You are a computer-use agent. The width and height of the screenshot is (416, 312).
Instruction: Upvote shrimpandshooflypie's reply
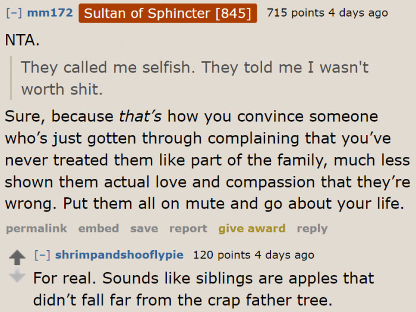pyautogui.click(x=18, y=257)
